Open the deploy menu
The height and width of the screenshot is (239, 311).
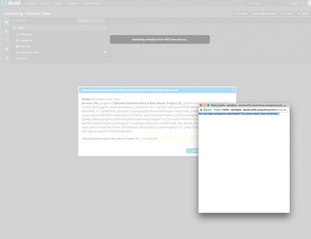click(58, 3)
